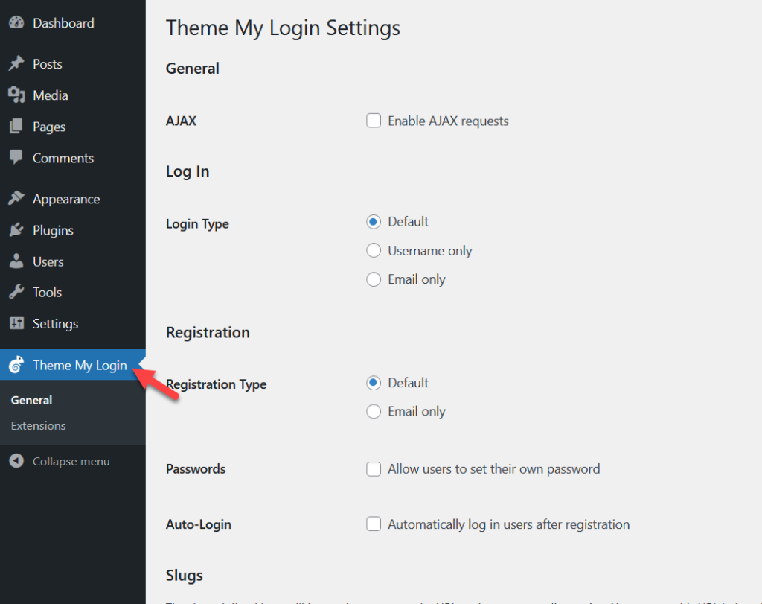Click the 'Passwords' field label
The height and width of the screenshot is (604, 762).
[196, 469]
